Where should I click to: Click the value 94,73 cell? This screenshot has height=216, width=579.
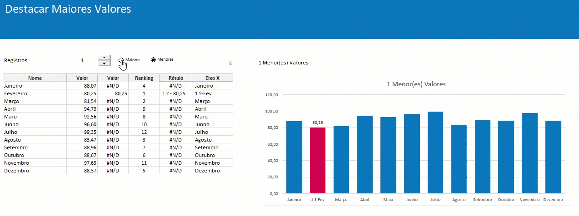(82, 109)
